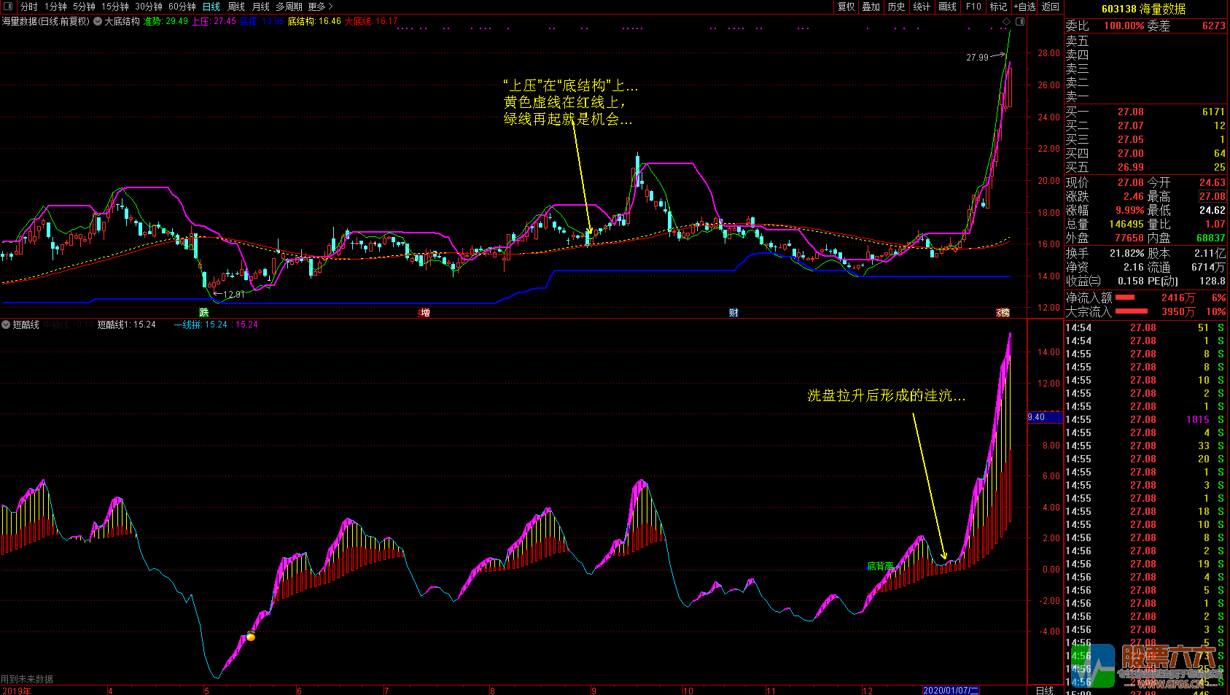Select 日线 daily period tab
This screenshot has width=1230, height=695.
pyautogui.click(x=211, y=7)
